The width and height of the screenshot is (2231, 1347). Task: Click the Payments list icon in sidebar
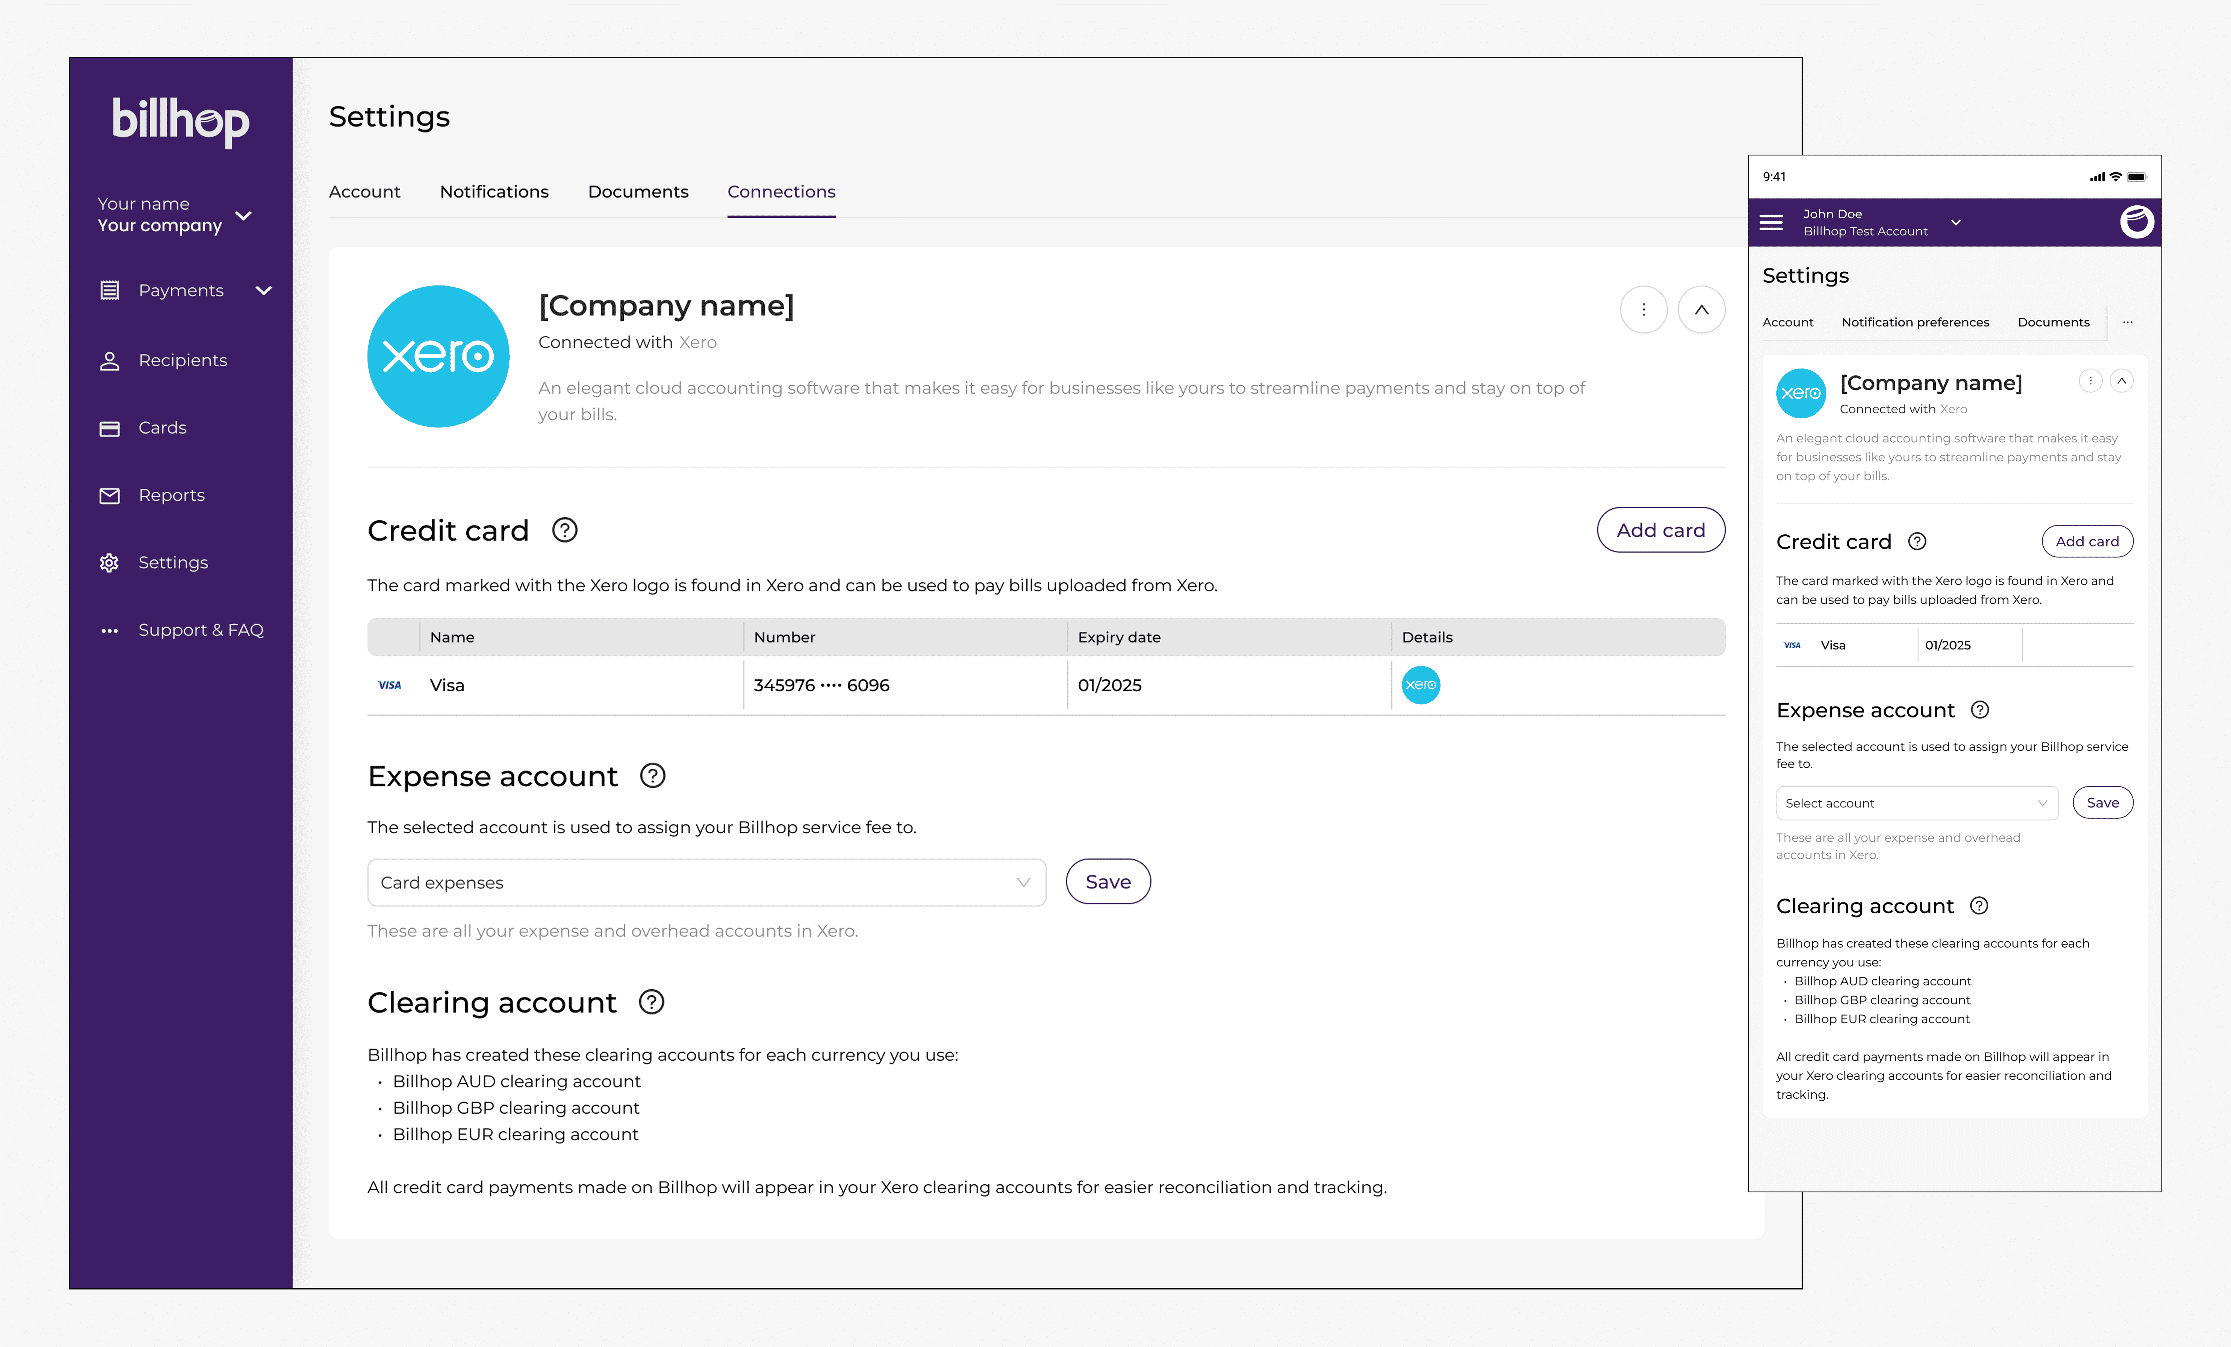[x=109, y=291]
